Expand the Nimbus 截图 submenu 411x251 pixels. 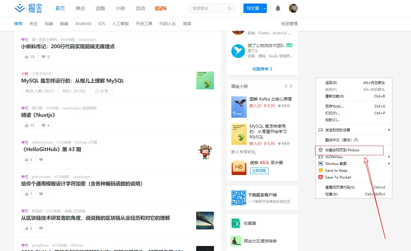(389, 163)
